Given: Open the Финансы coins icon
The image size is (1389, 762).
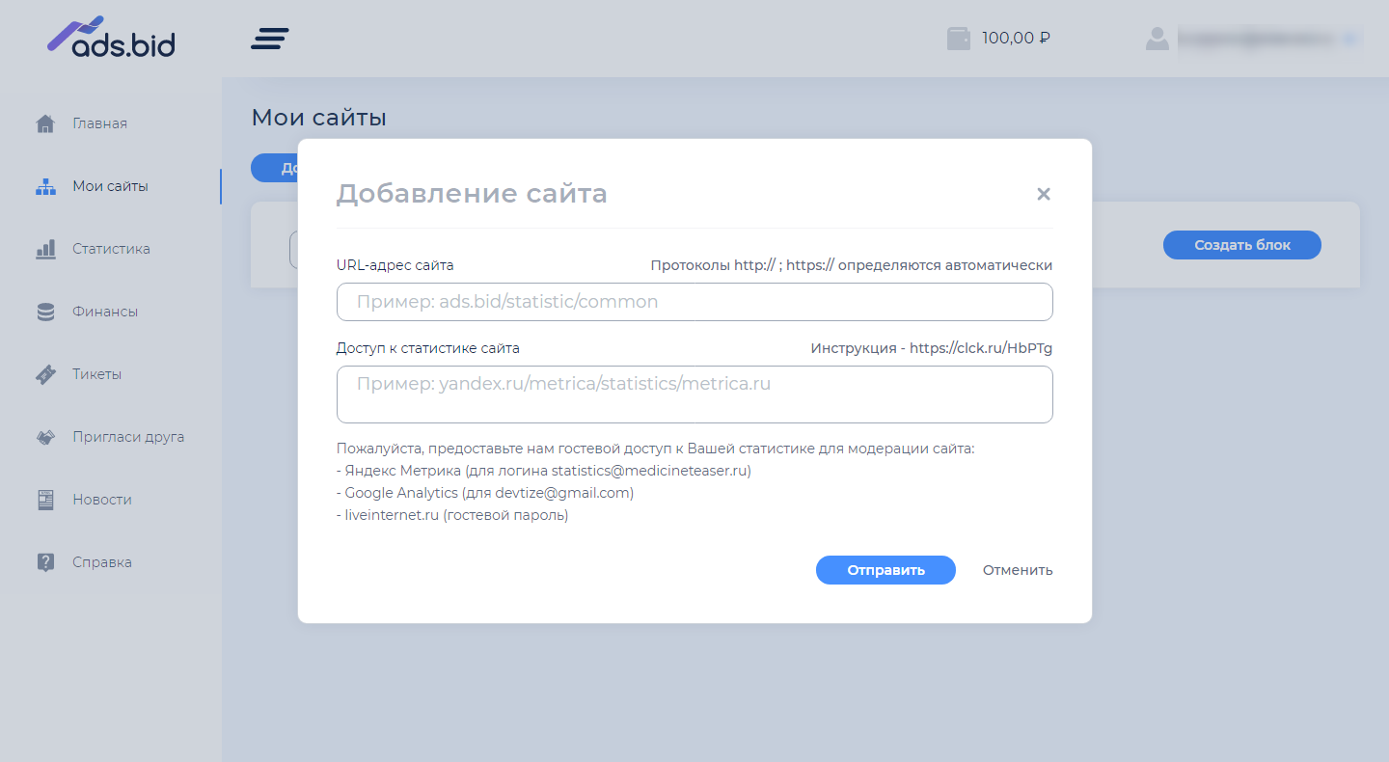Looking at the screenshot, I should point(45,311).
